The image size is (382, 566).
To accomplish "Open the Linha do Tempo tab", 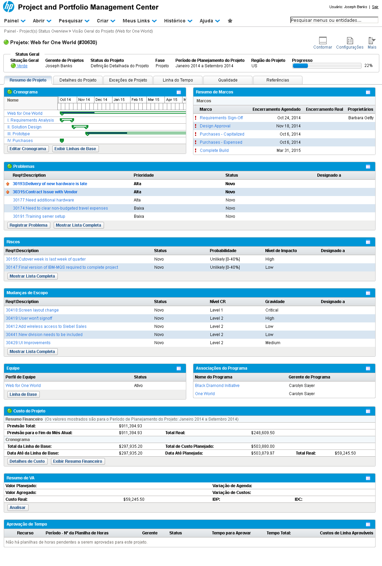I will tap(178, 80).
